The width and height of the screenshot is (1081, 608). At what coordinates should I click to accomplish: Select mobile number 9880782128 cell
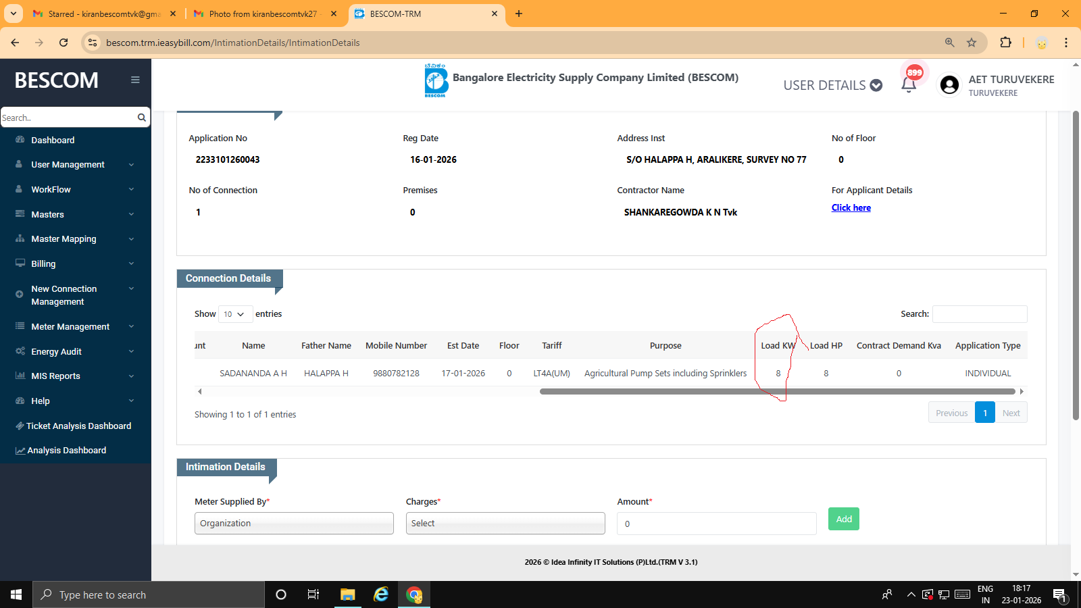pyautogui.click(x=396, y=373)
